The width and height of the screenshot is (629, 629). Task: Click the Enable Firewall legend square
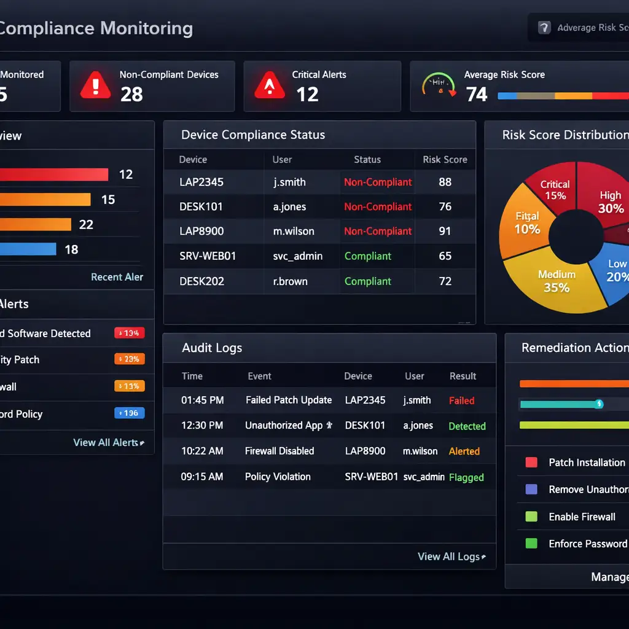(531, 517)
